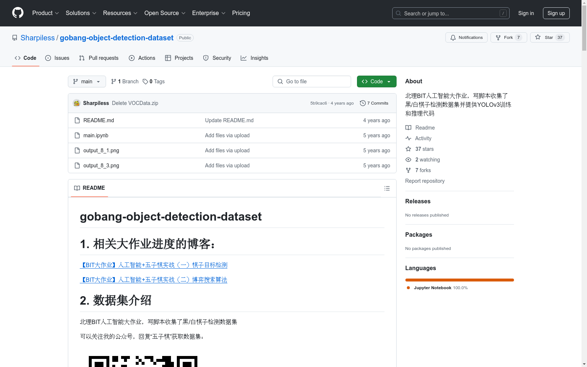Open the Packages section heading
Viewport: 587px width, 367px height.
pos(419,235)
